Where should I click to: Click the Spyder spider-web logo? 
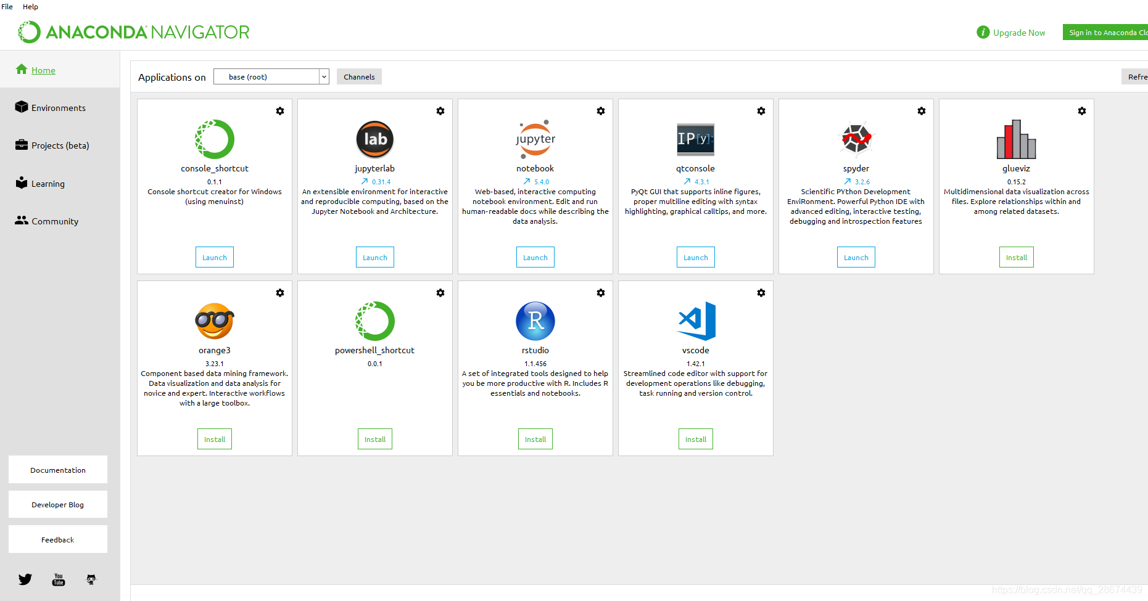pyautogui.click(x=856, y=139)
